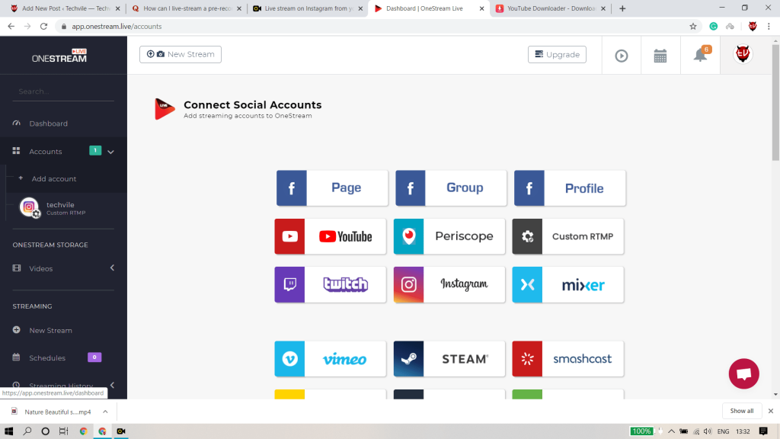
Task: Click the volume icon in system tray
Action: [708, 431]
